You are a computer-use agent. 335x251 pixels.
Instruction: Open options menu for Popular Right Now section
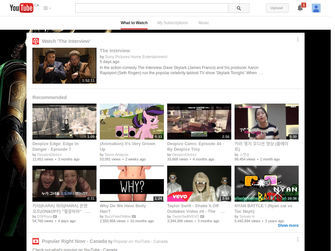pyautogui.click(x=298, y=240)
